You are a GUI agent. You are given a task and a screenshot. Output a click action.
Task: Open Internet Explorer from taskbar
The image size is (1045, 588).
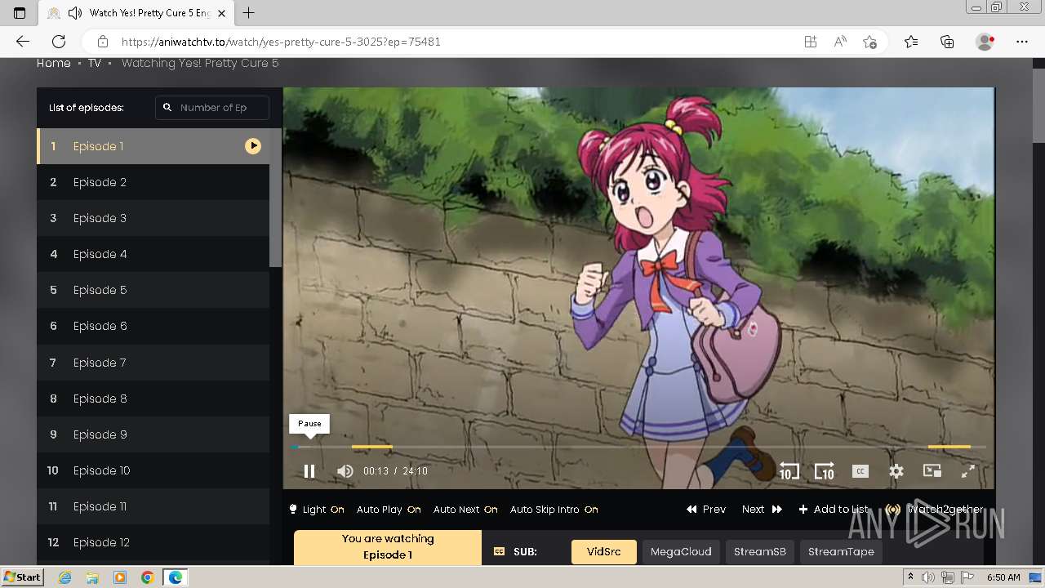click(x=64, y=577)
